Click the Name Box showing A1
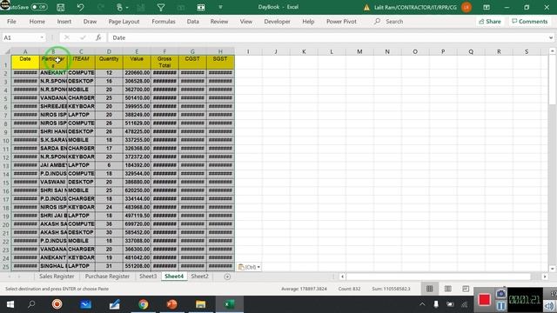The image size is (557, 313). coord(21,37)
